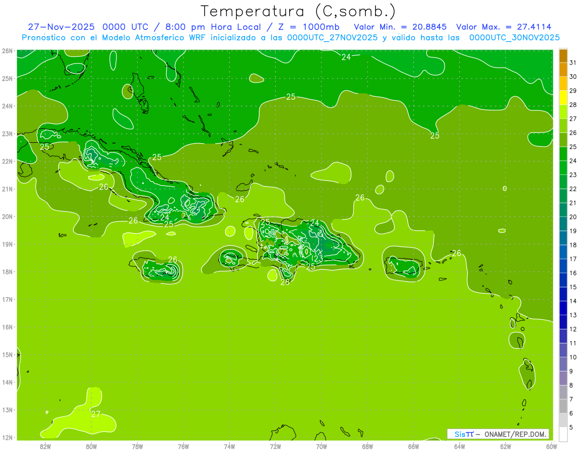Click legend value 22 on the color scale
Image resolution: width=586 pixels, height=453 pixels.
[573, 189]
